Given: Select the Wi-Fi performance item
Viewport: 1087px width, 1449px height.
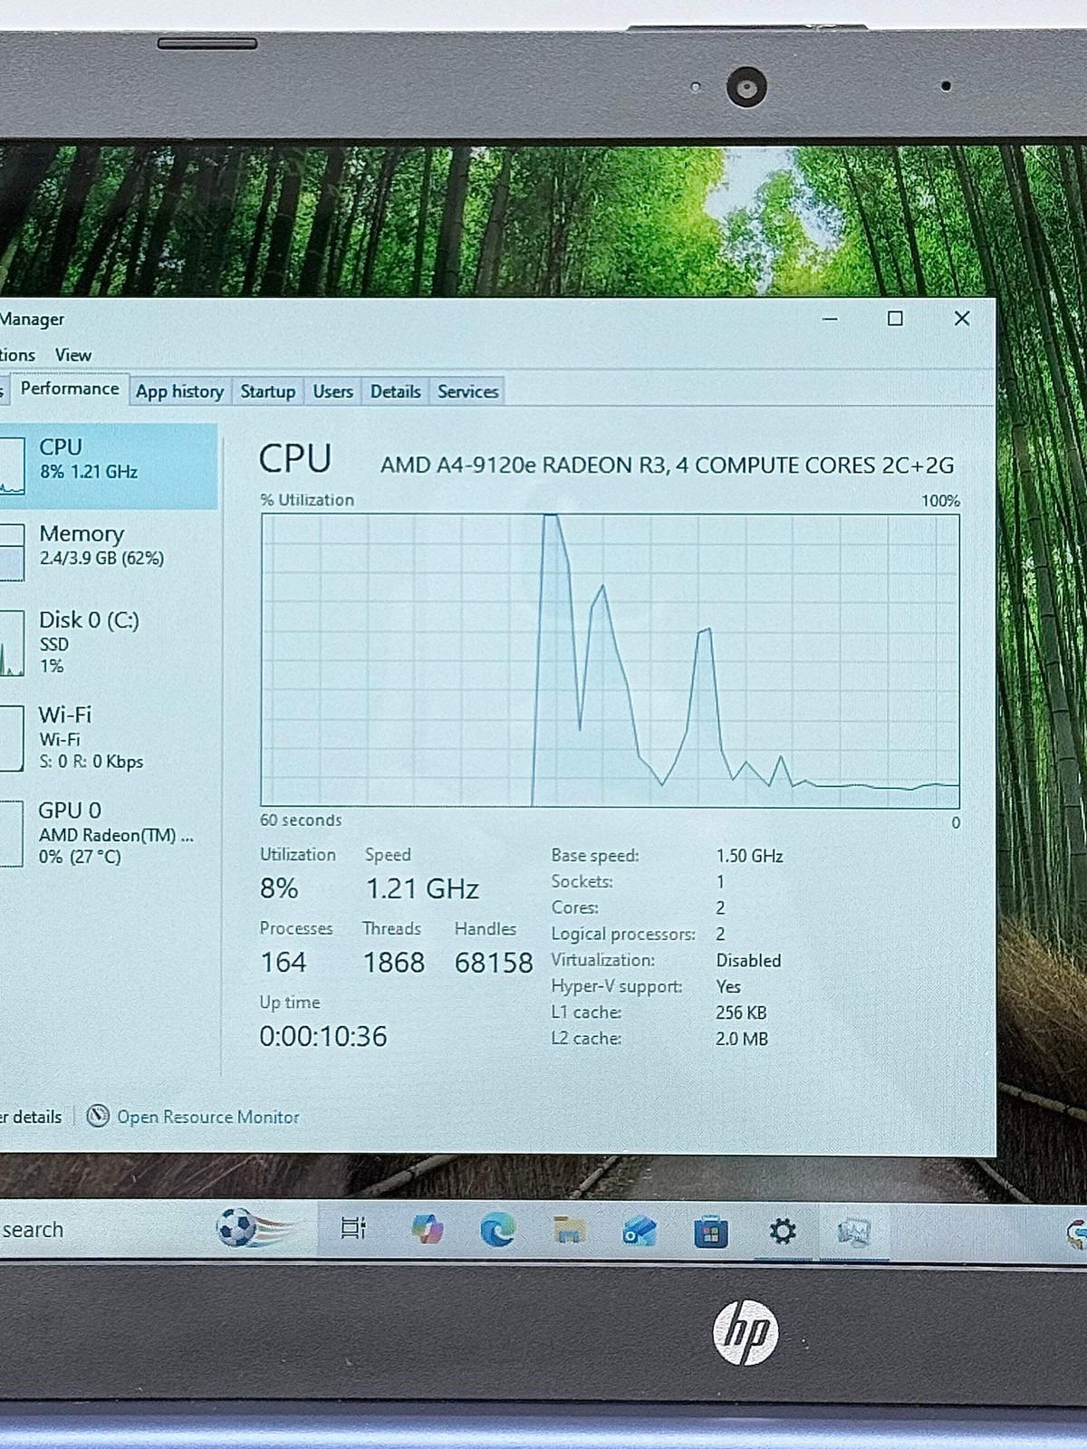Looking at the screenshot, I should [x=109, y=738].
